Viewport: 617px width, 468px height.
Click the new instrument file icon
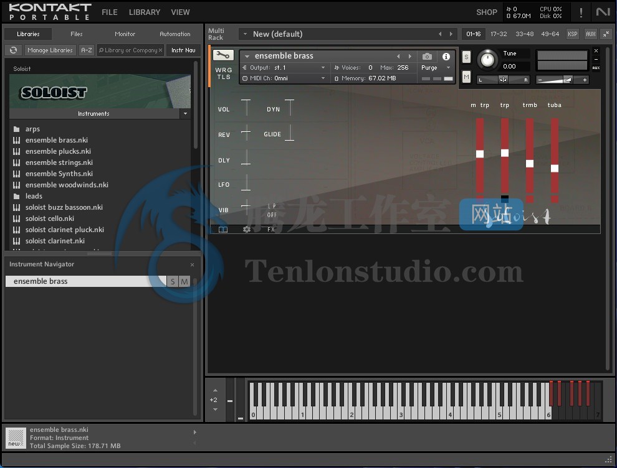pyautogui.click(x=16, y=438)
